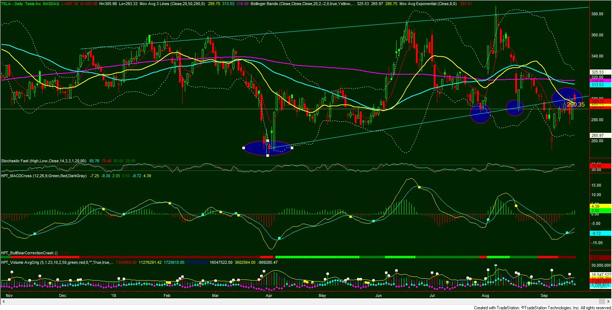Click the 380.00 price axis label
Screen dimensions: 612x310
coord(598,14)
